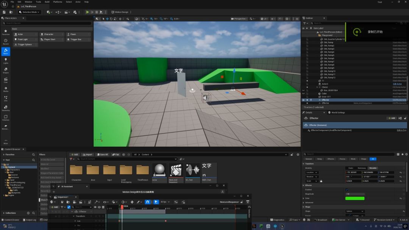Screen dimensions: 409x230
Task: Click the Add button in the Details panel
Action: click(x=392, y=118)
